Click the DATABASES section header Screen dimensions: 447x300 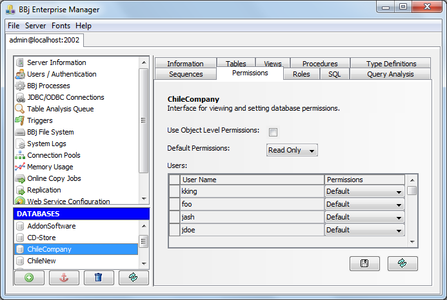pos(81,214)
